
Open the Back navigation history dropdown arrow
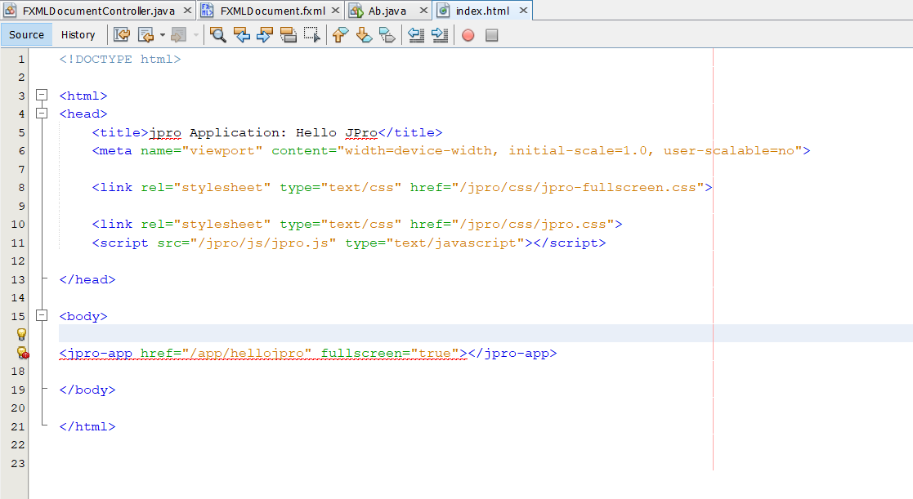[163, 35]
